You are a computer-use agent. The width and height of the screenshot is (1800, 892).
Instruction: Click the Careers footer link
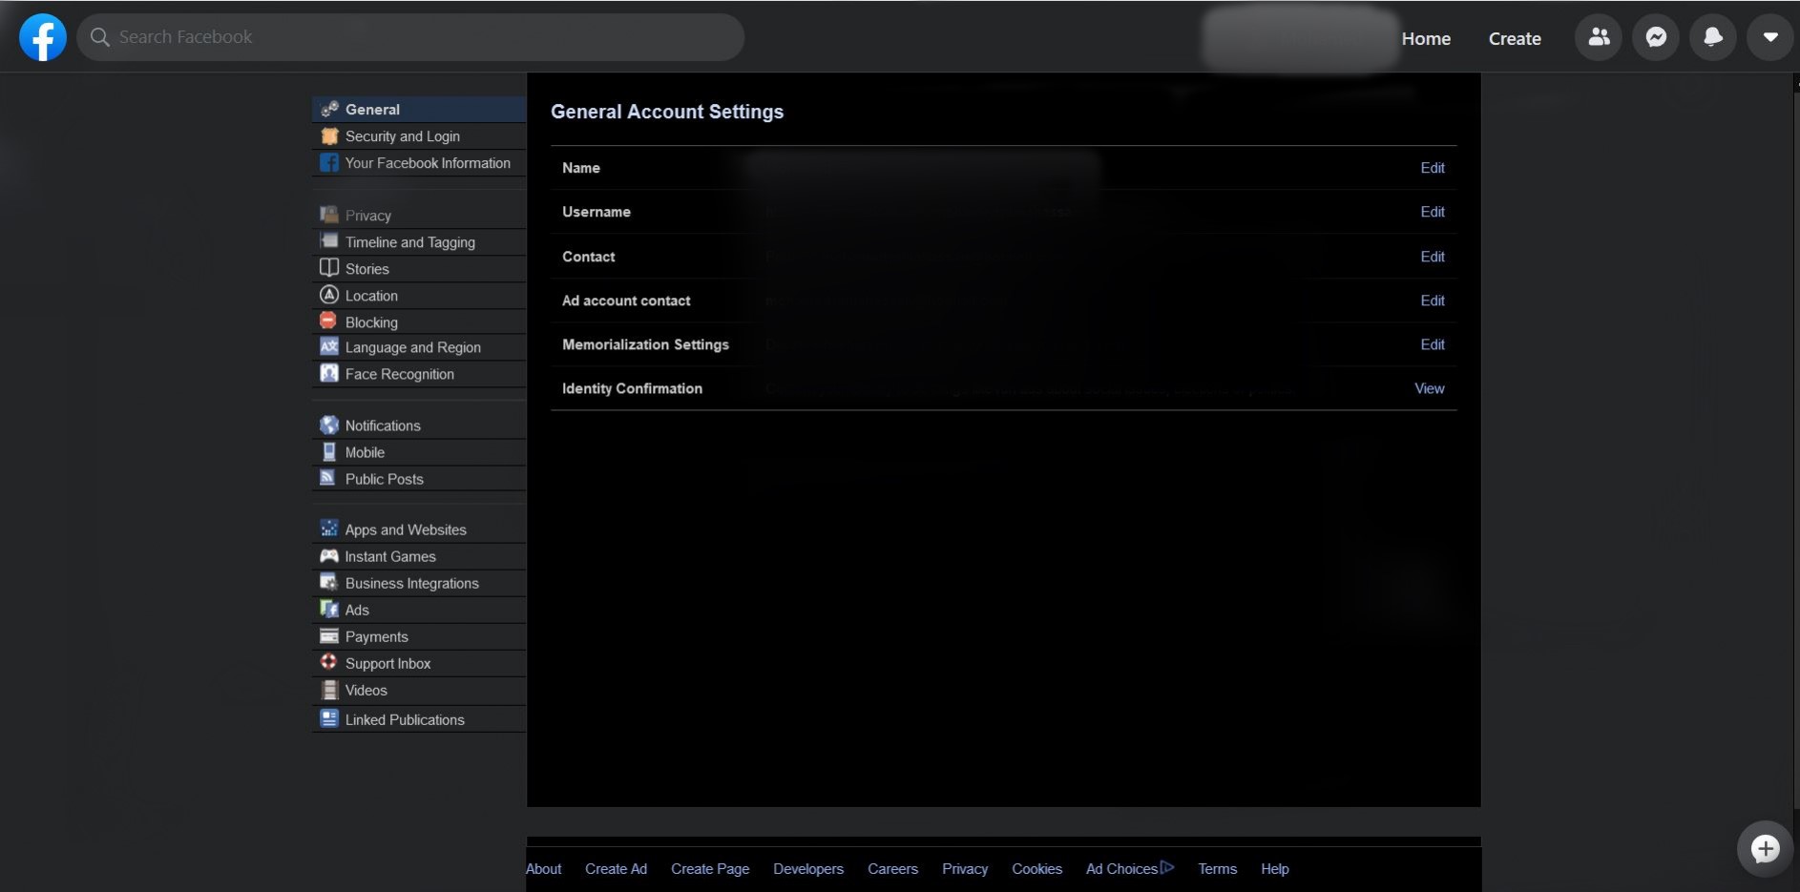pyautogui.click(x=892, y=869)
